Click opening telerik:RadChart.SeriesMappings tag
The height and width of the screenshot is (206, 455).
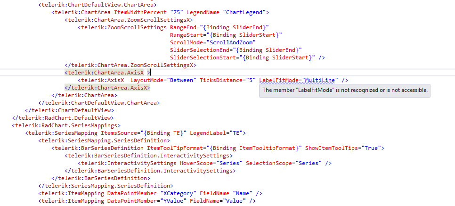[66, 125]
